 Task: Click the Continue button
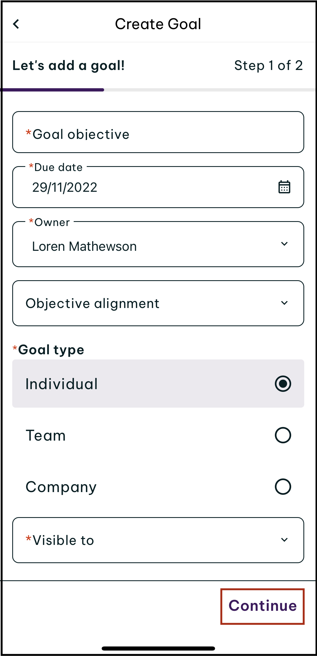tap(262, 606)
